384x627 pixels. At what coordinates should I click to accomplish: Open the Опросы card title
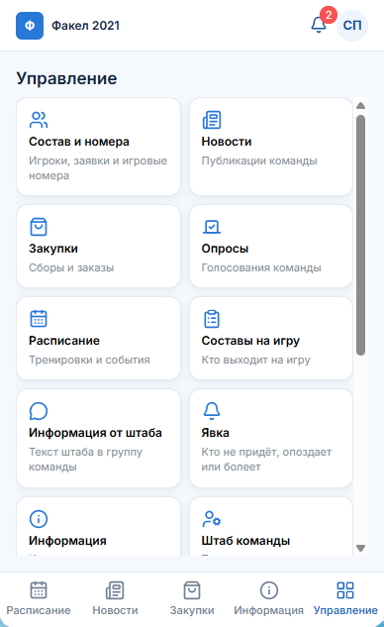pyautogui.click(x=225, y=249)
